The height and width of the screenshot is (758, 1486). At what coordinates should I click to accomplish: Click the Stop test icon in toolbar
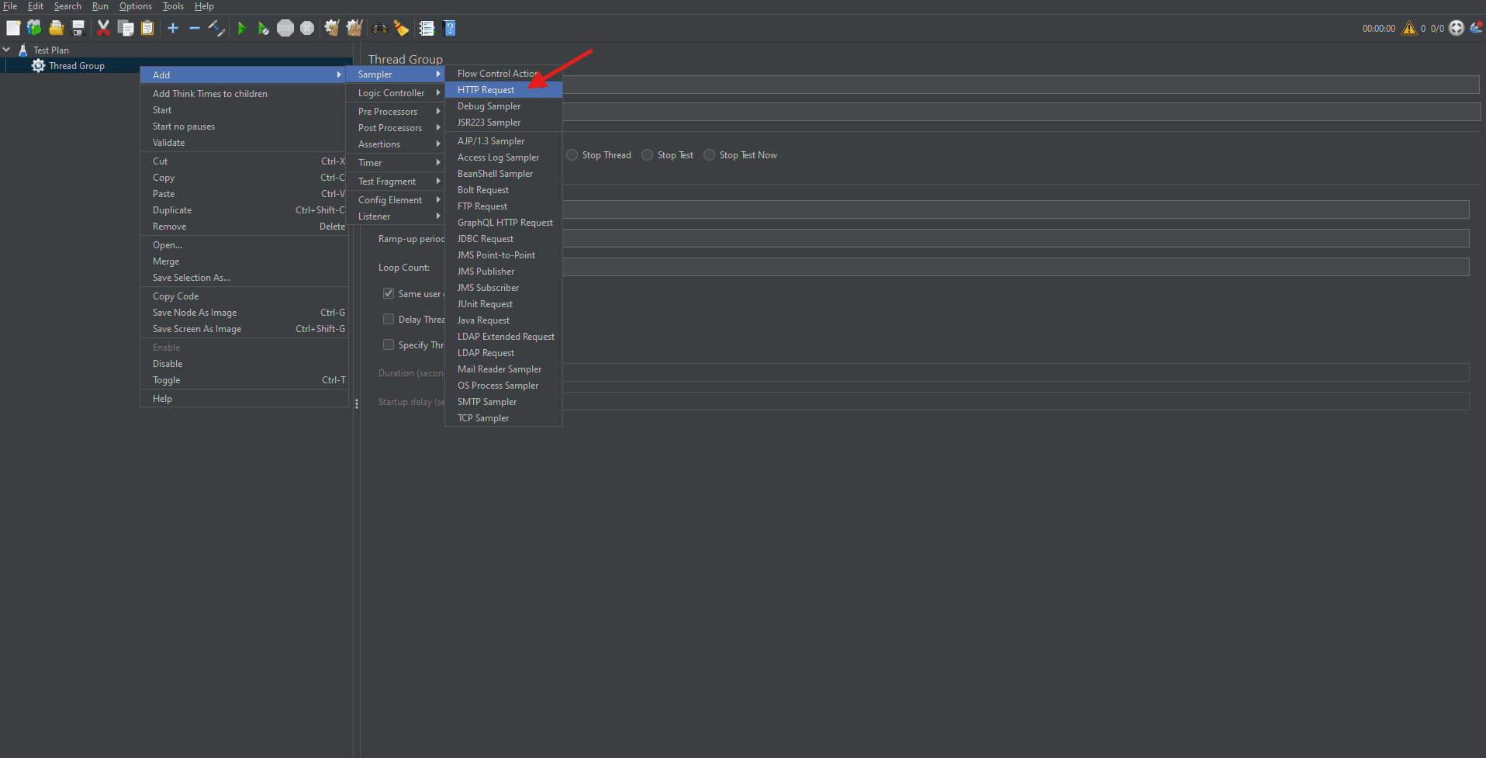pos(285,28)
